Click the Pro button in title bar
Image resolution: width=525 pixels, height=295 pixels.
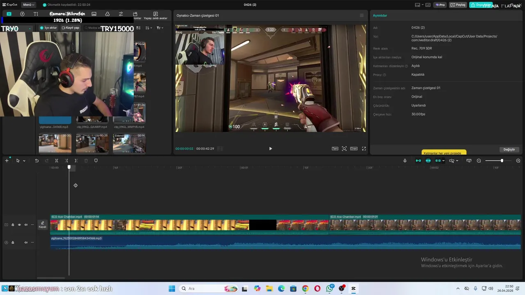point(440,5)
